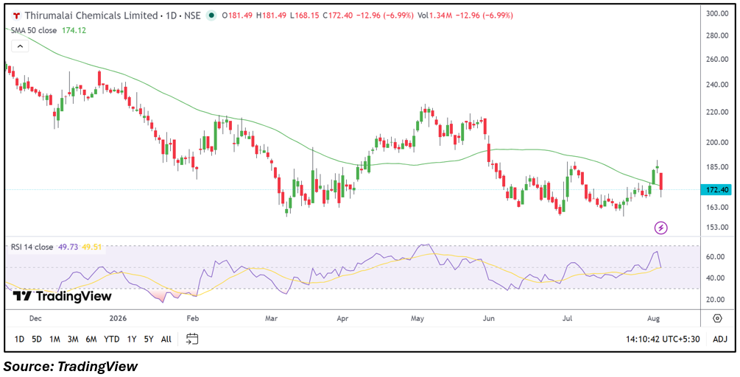Select the 1Y time range
The height and width of the screenshot is (377, 740).
[x=132, y=339]
